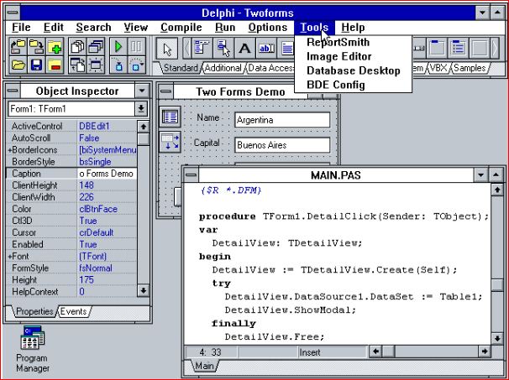Switch to Events tab in Object Inspector
Viewport: 509px width, 380px height.
pos(74,312)
